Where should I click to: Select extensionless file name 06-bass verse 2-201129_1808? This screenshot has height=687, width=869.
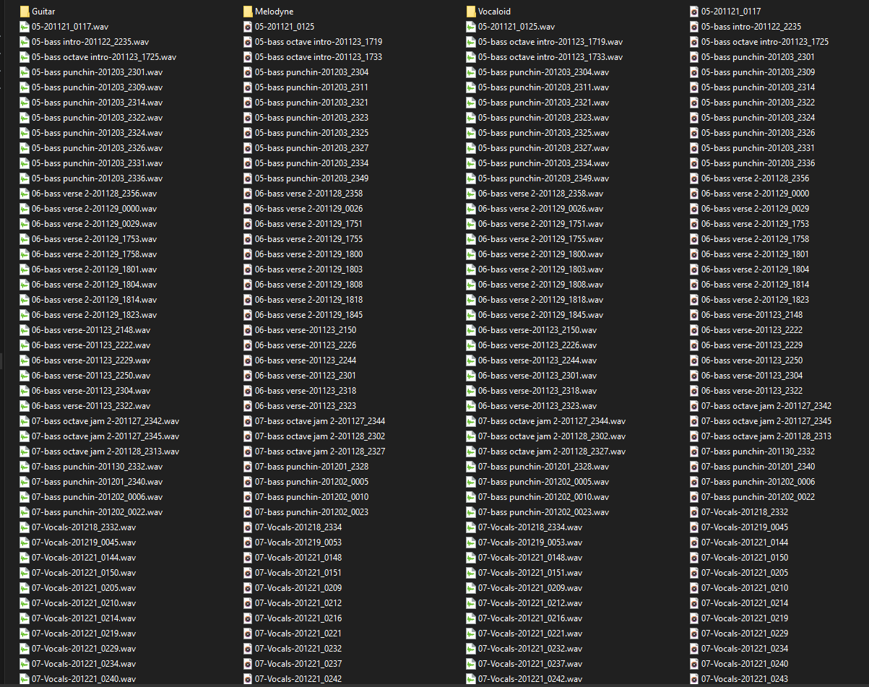click(309, 285)
